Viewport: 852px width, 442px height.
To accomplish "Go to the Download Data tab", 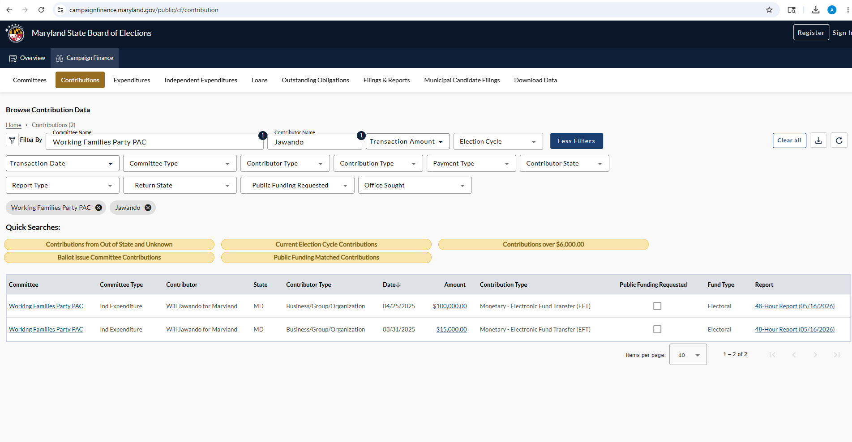I will pos(536,80).
